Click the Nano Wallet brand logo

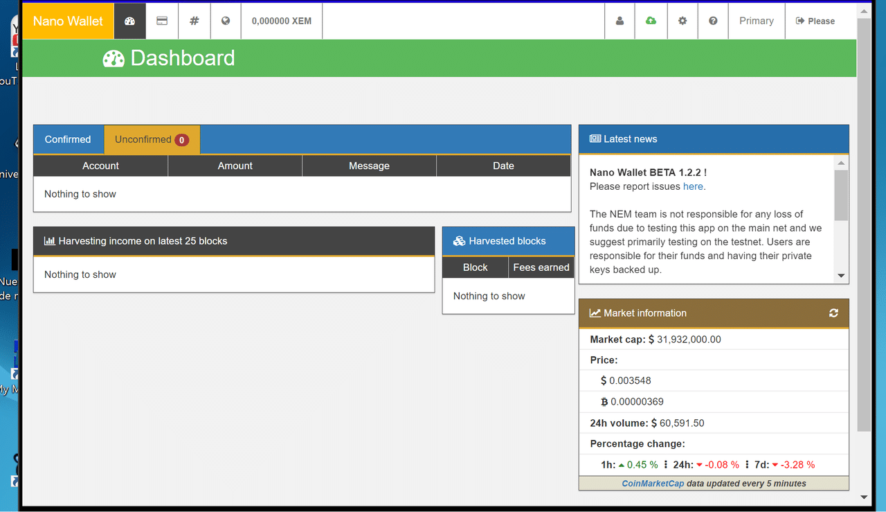click(68, 21)
